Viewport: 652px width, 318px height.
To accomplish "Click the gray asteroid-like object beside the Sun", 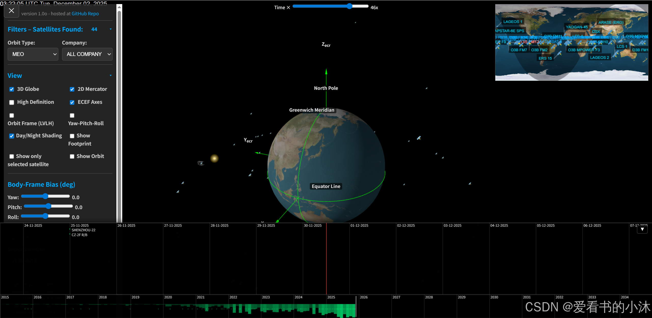I will [x=201, y=163].
